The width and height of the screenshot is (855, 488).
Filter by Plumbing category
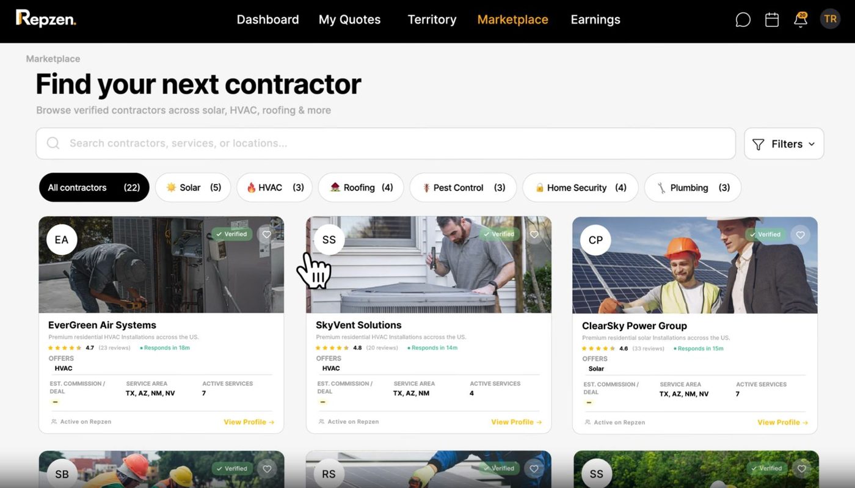[693, 188]
